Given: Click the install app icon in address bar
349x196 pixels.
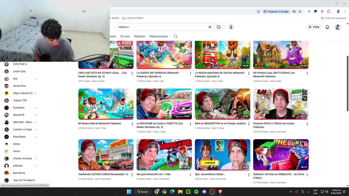Looking at the screenshot, I should click(x=258, y=11).
